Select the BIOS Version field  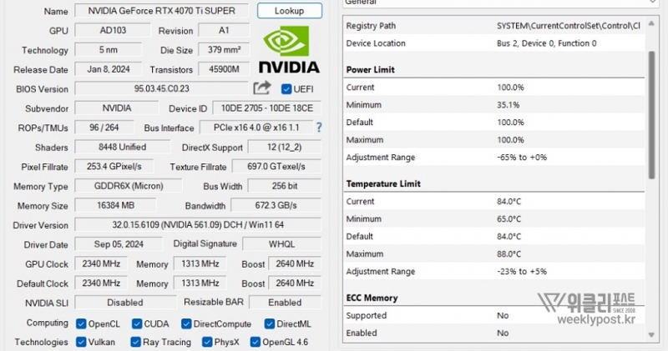tap(161, 88)
